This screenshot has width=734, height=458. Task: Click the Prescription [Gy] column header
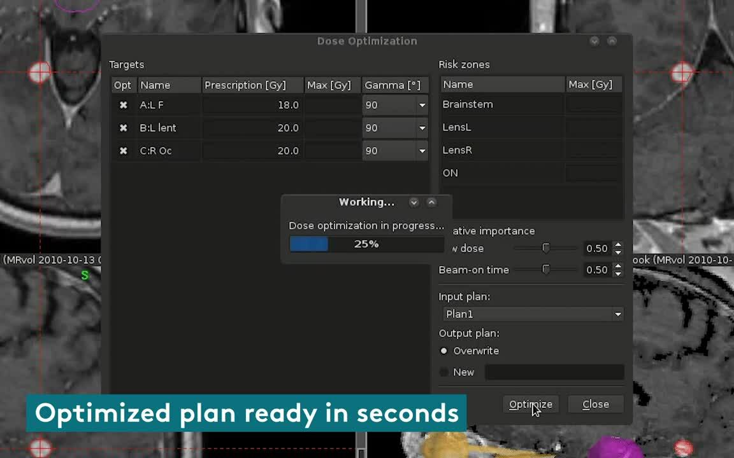[x=253, y=85]
